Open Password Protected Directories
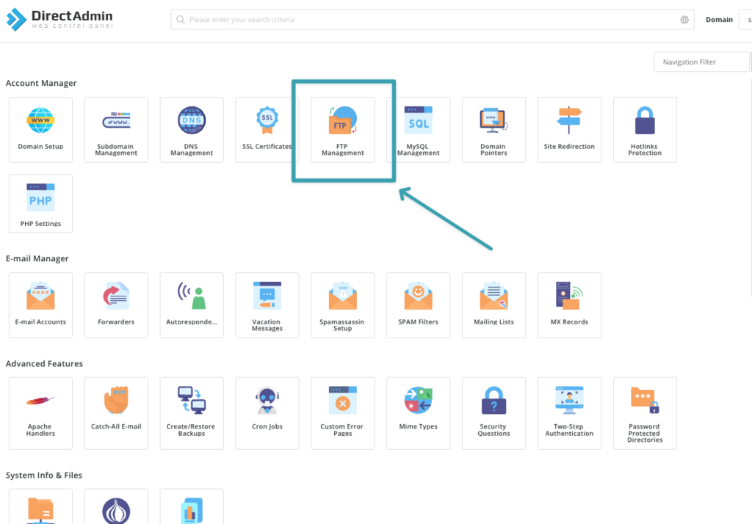 coord(645,413)
